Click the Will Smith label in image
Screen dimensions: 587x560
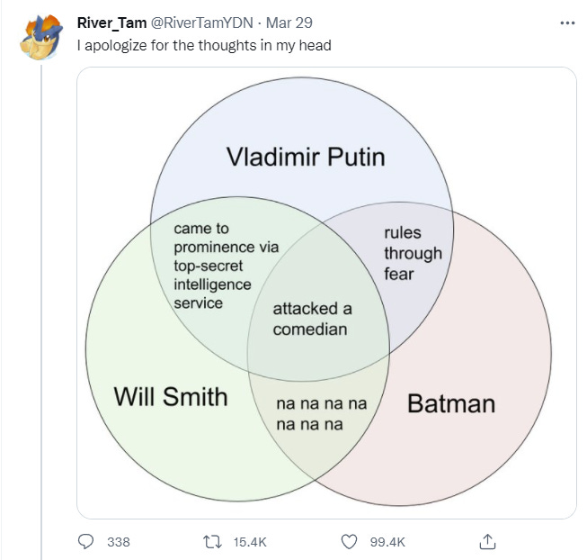coord(171,395)
